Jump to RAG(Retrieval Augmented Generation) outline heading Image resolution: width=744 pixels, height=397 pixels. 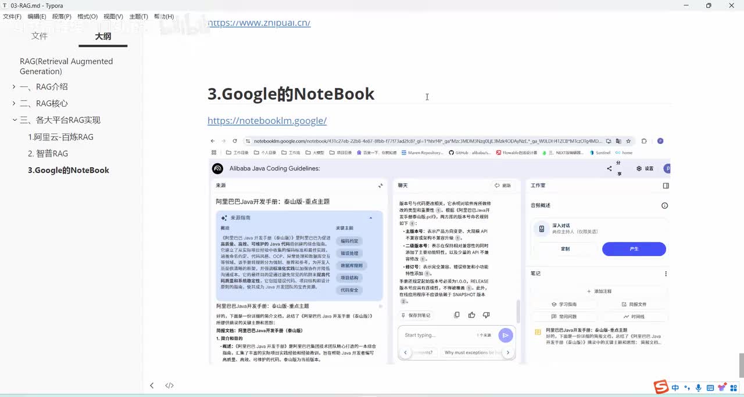66,66
